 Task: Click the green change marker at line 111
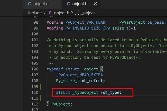point(40,98)
